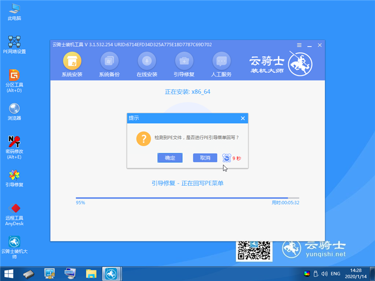Launch 密码修改 (Alt+E) tool icon

coord(14,147)
